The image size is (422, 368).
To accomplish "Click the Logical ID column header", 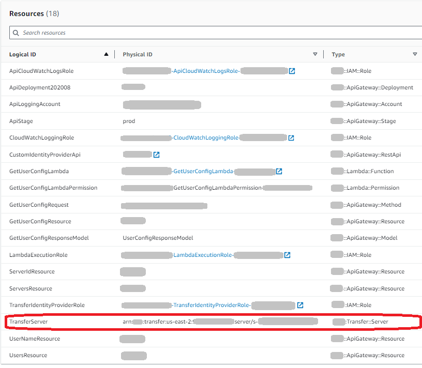I will [23, 54].
